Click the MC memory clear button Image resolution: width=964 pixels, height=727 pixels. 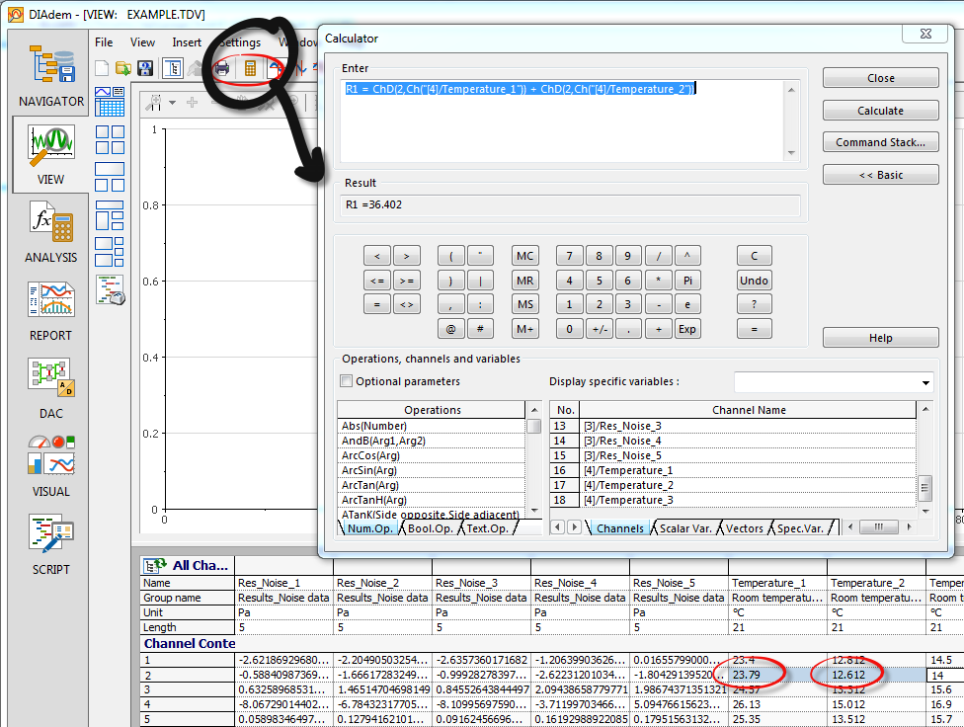525,256
